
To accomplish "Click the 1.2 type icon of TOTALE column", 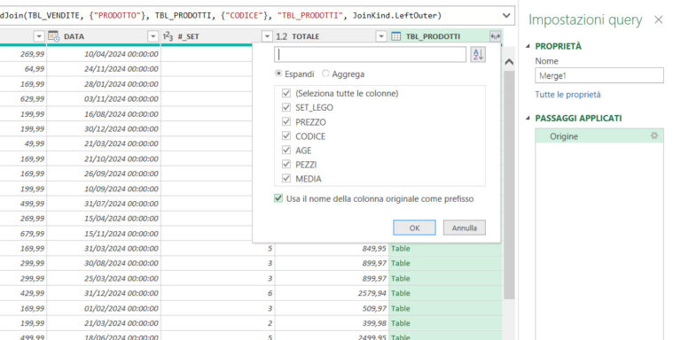I will pyautogui.click(x=281, y=36).
